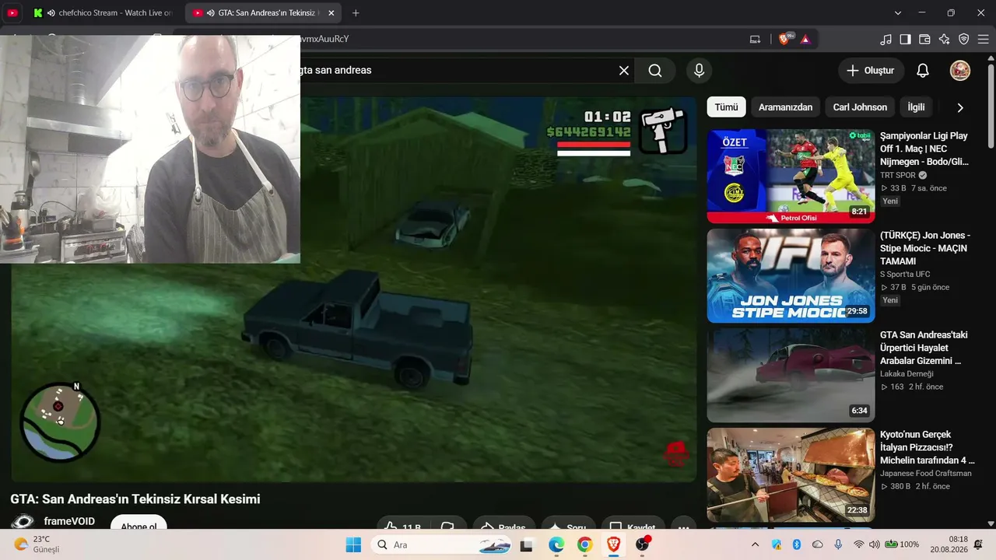
Task: Select the GTA: San Andreas'ın Tekinsiz tab
Action: (262, 13)
